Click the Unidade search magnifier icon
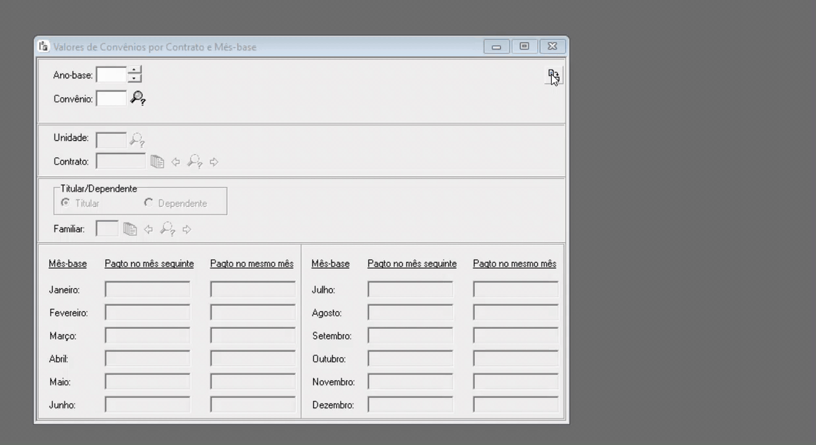Screen dimensions: 816x445 point(137,138)
